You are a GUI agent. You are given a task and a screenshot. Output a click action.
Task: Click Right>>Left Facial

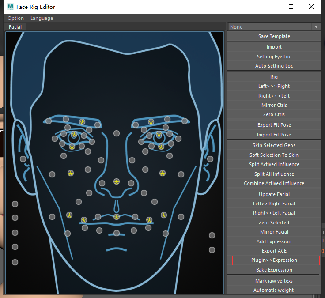pos(274,213)
